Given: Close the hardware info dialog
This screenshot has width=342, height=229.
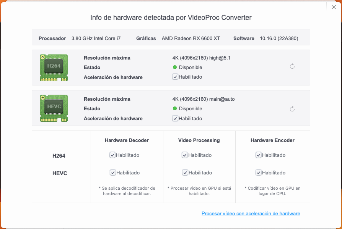Looking at the screenshot, I should (x=334, y=7).
